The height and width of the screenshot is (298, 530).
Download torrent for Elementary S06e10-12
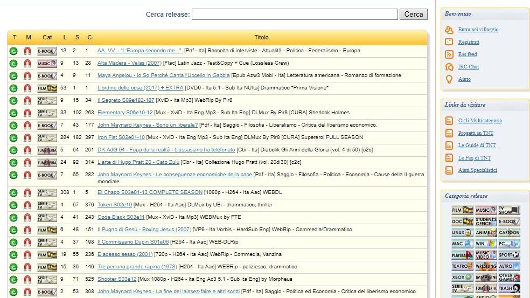[13, 113]
